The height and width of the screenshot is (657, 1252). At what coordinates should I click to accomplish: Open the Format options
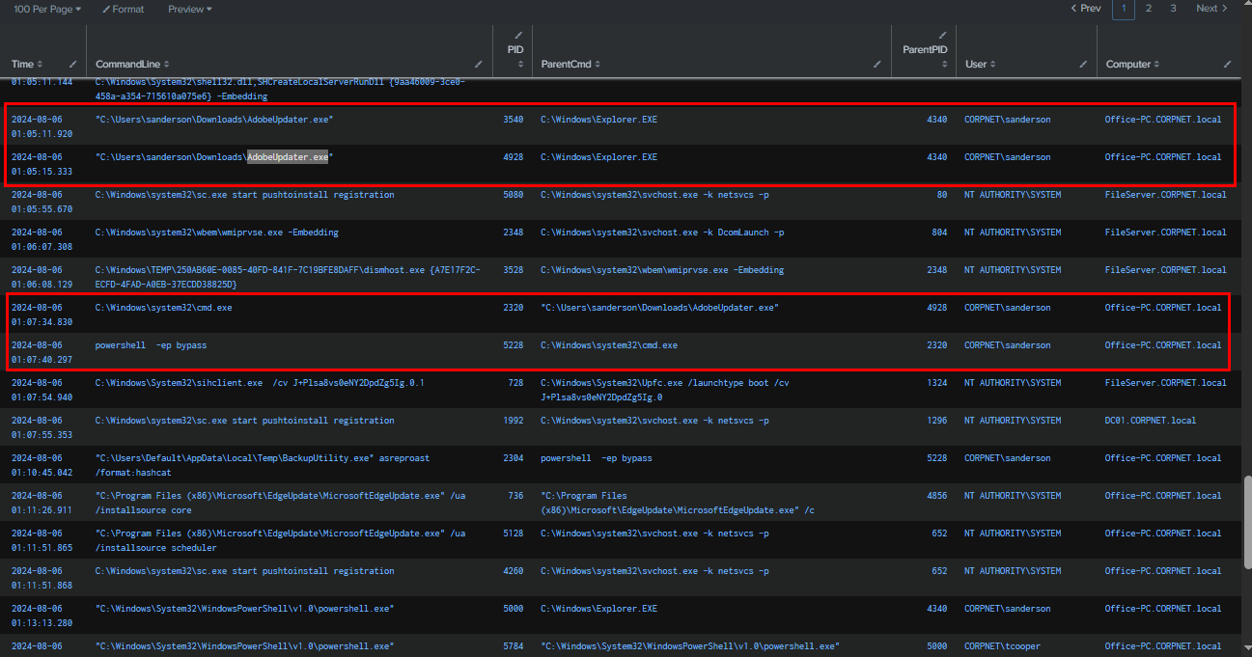pos(123,9)
